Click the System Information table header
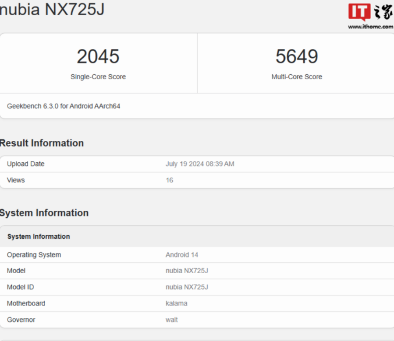 tap(39, 237)
